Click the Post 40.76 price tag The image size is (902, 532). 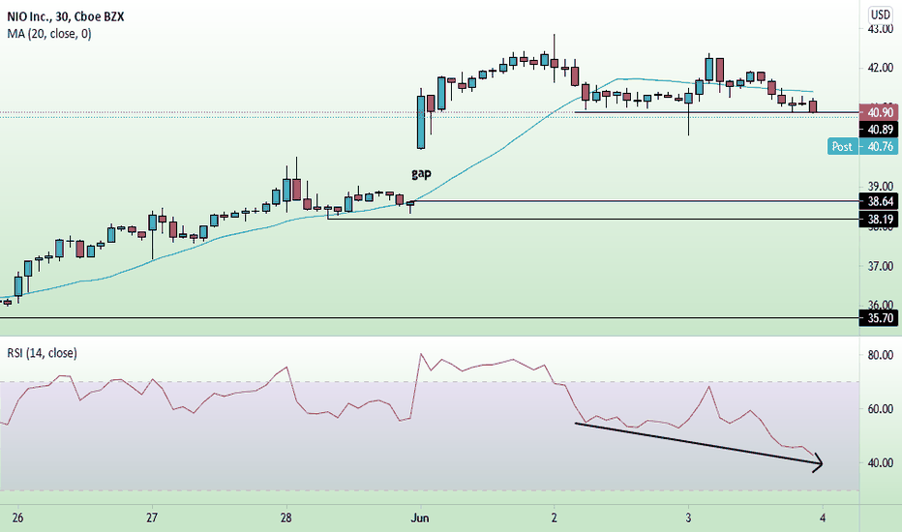[863, 146]
